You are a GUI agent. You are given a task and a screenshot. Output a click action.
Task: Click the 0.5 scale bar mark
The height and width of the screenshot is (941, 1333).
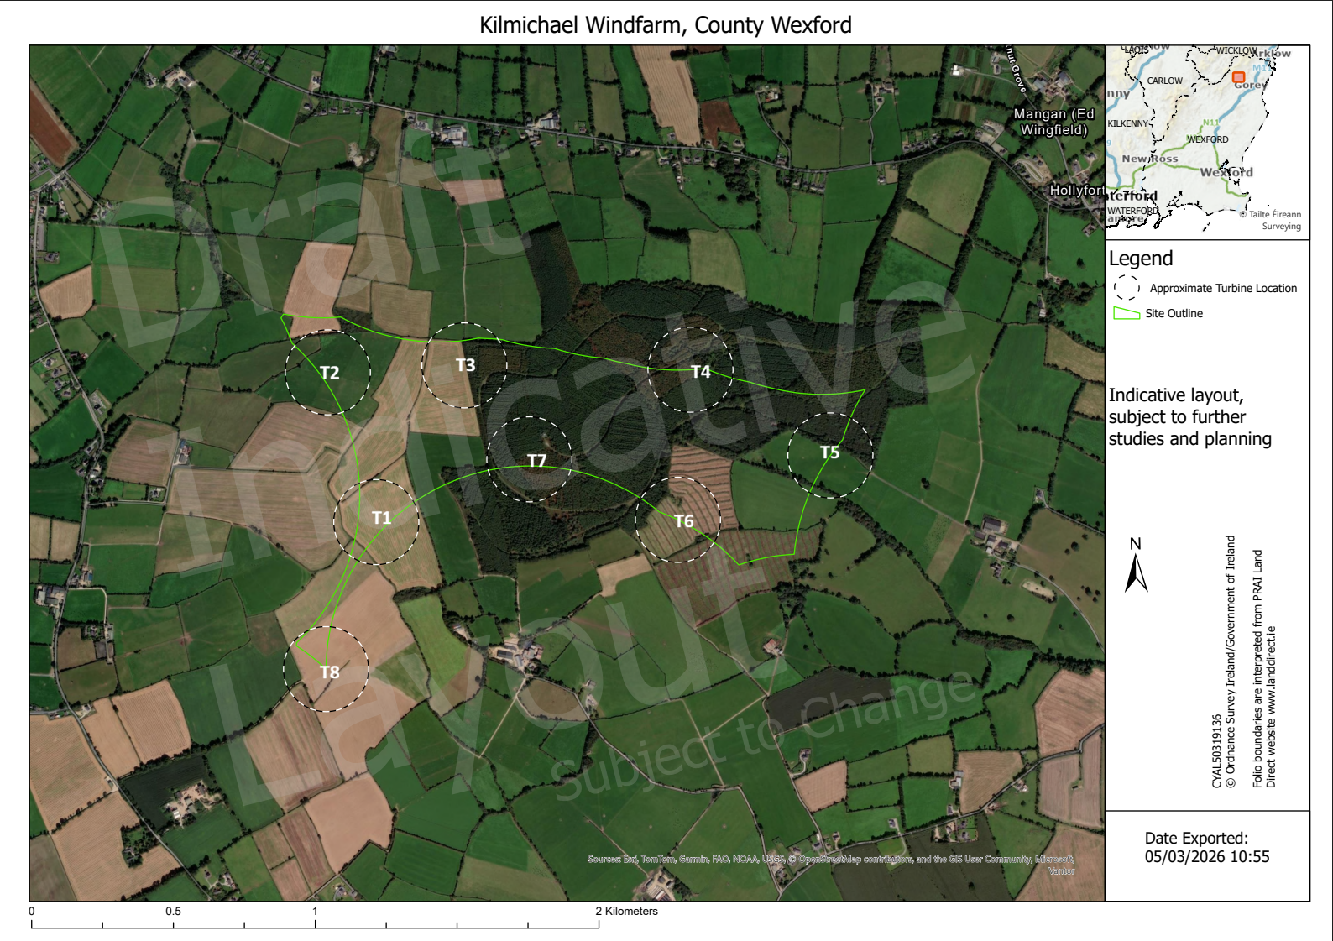tap(173, 911)
